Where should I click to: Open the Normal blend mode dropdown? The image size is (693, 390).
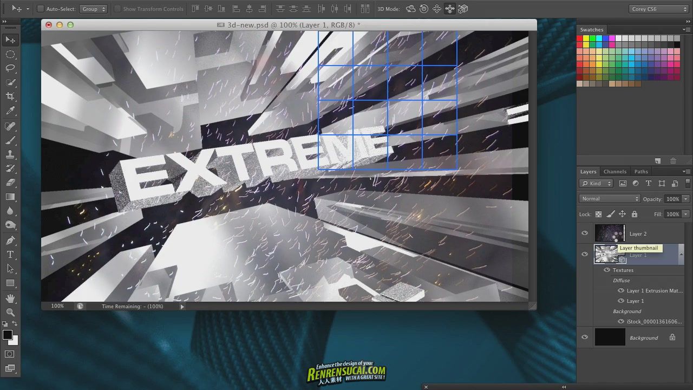(x=610, y=199)
